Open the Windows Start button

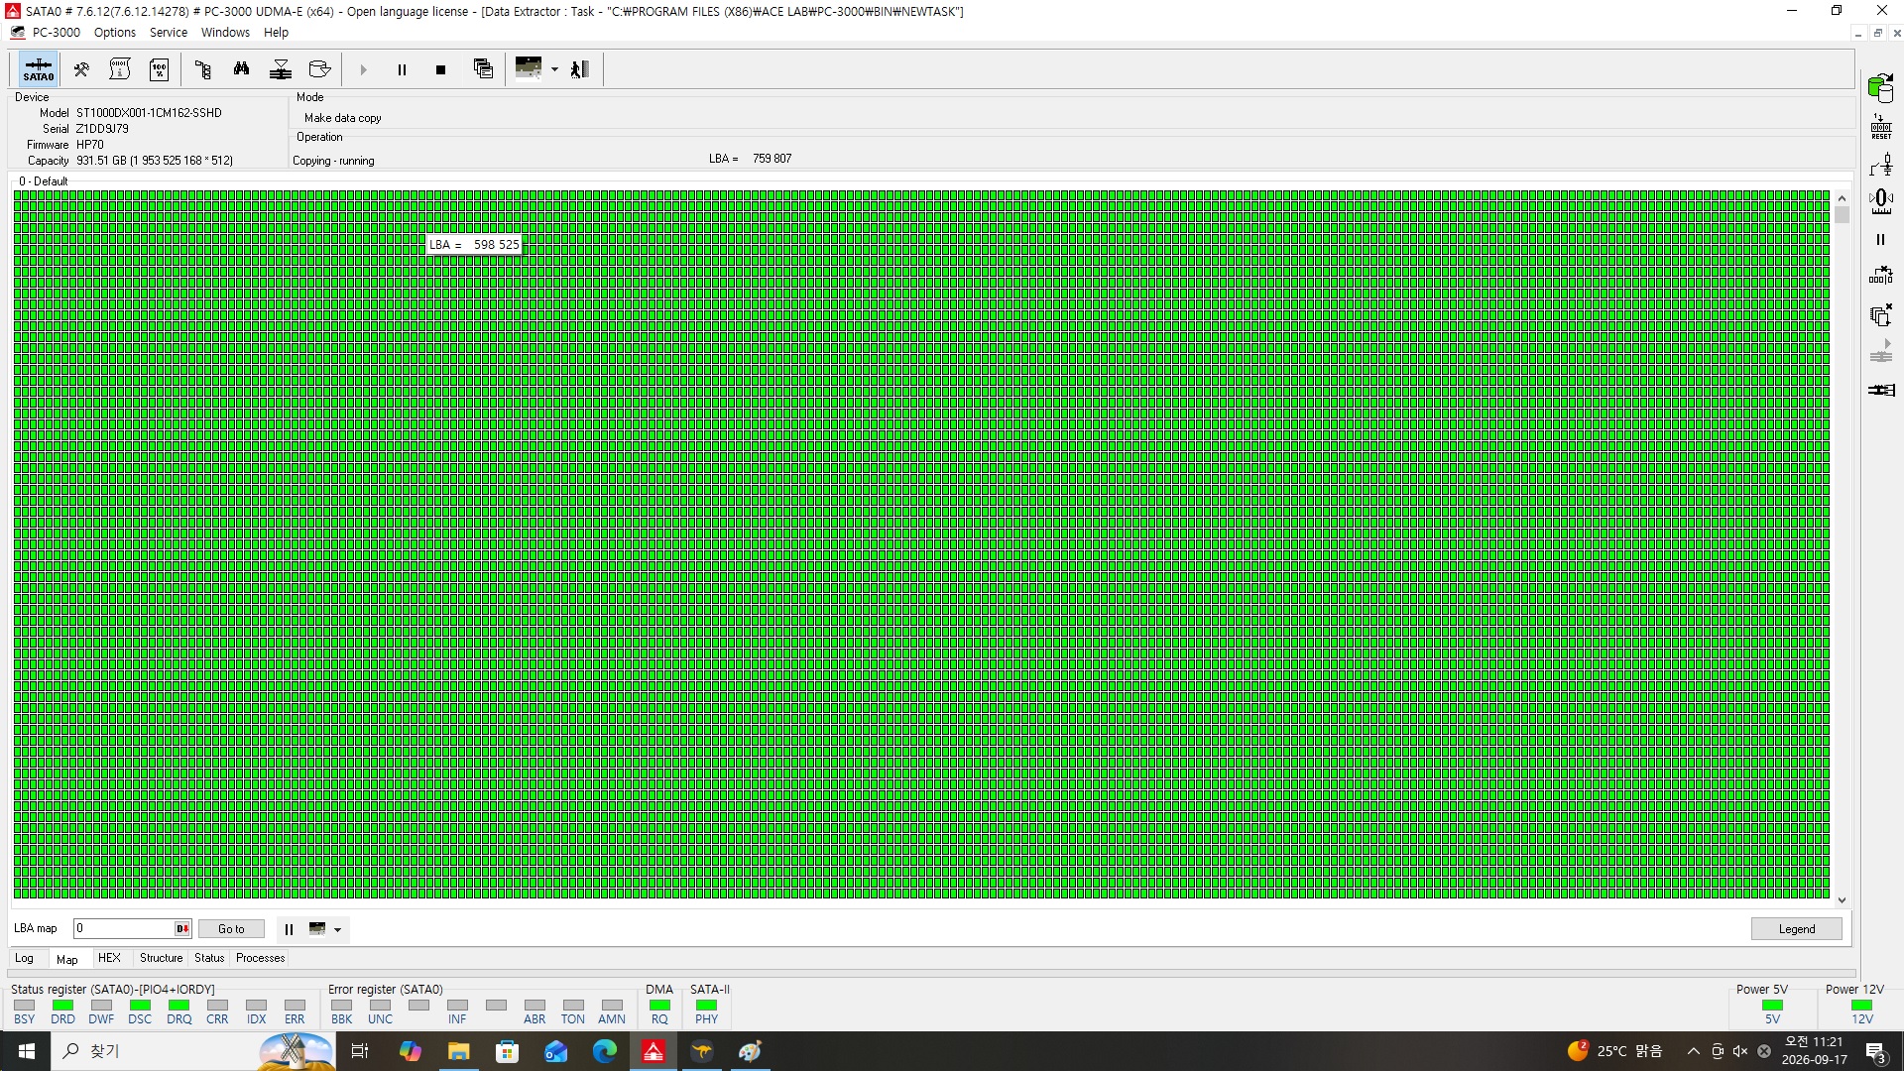[27, 1051]
